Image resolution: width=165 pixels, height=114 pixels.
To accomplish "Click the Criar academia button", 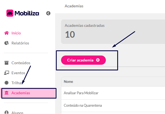I will 83,60.
